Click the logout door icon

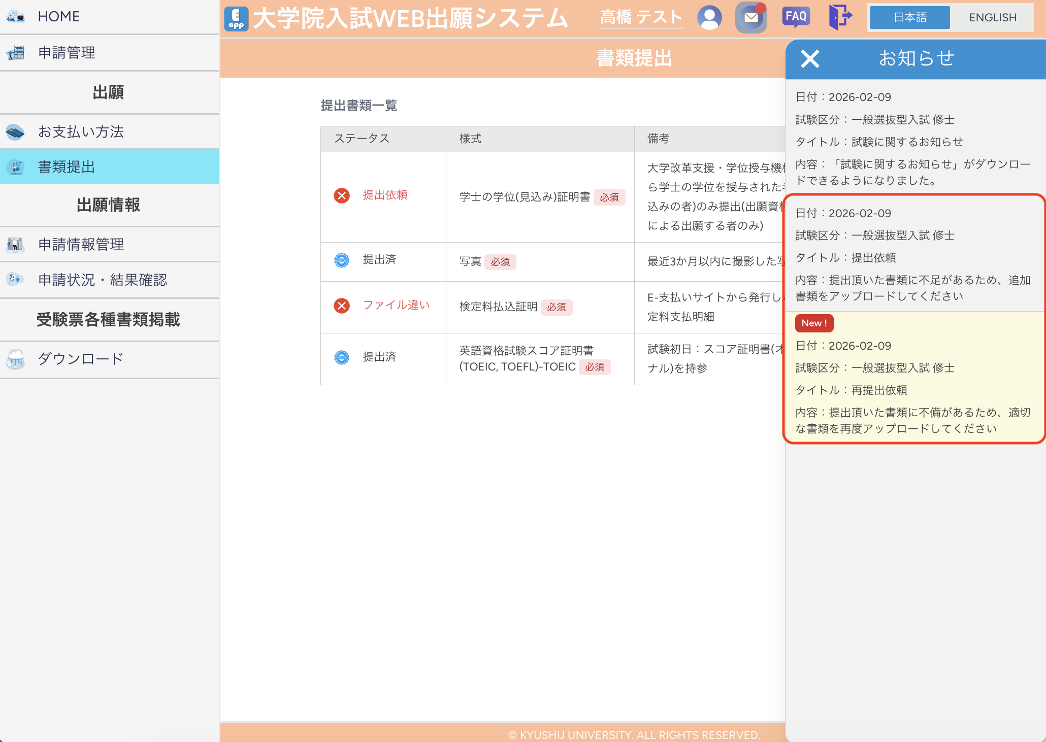[x=840, y=17]
